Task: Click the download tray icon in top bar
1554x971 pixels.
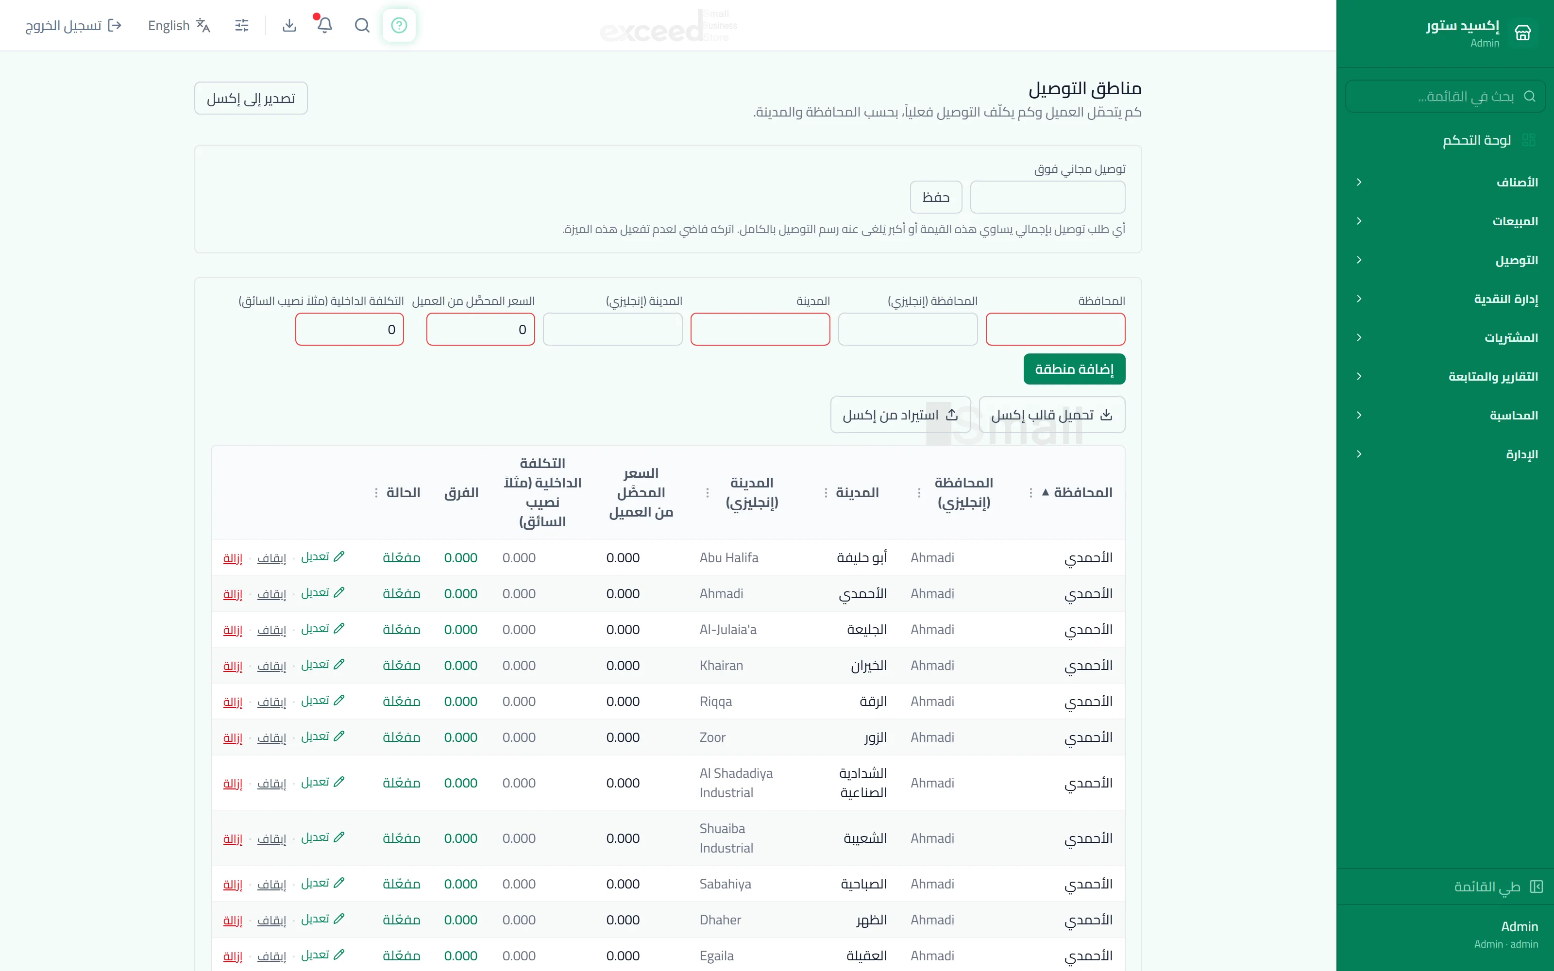Action: click(x=289, y=25)
